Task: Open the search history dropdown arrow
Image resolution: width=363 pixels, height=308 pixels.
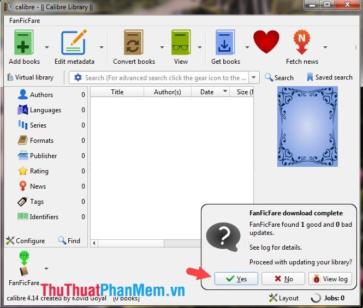Action: (x=254, y=77)
